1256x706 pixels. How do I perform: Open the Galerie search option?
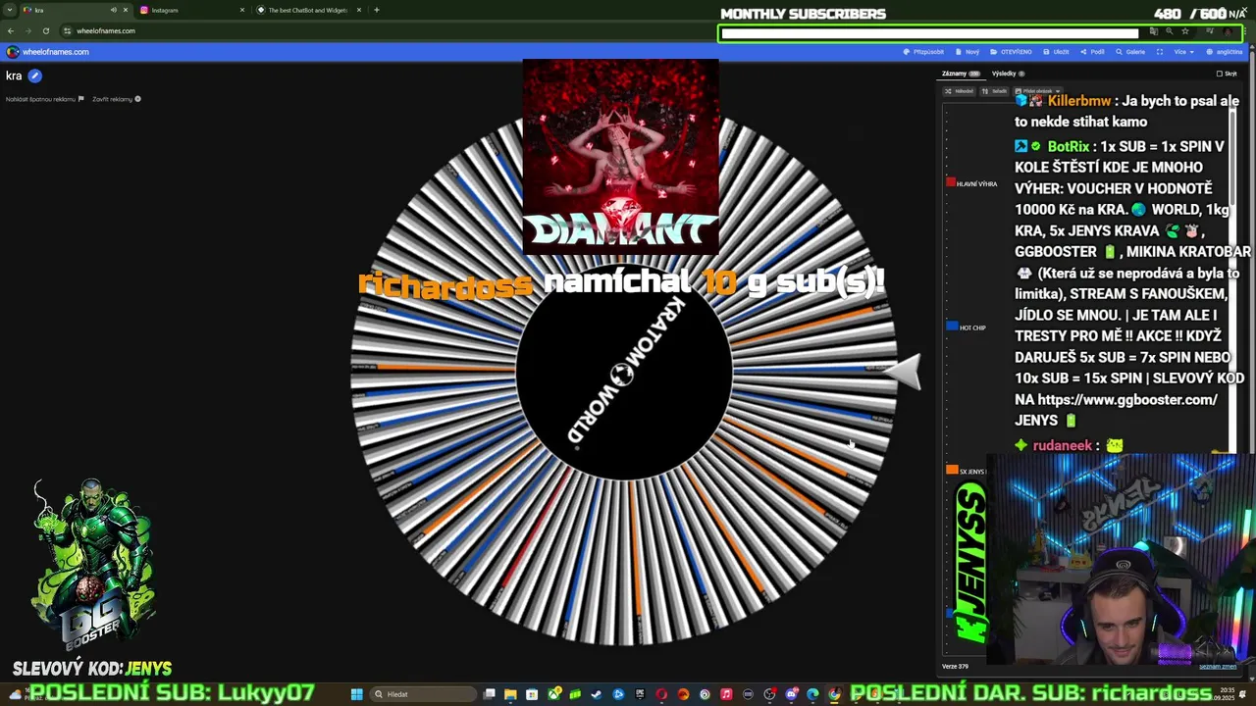1130,52
